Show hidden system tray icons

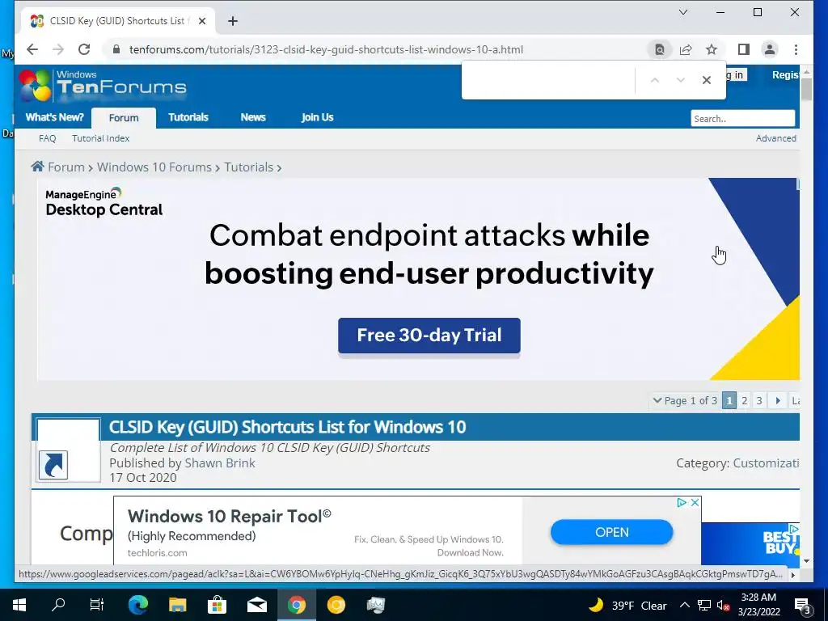pyautogui.click(x=684, y=605)
